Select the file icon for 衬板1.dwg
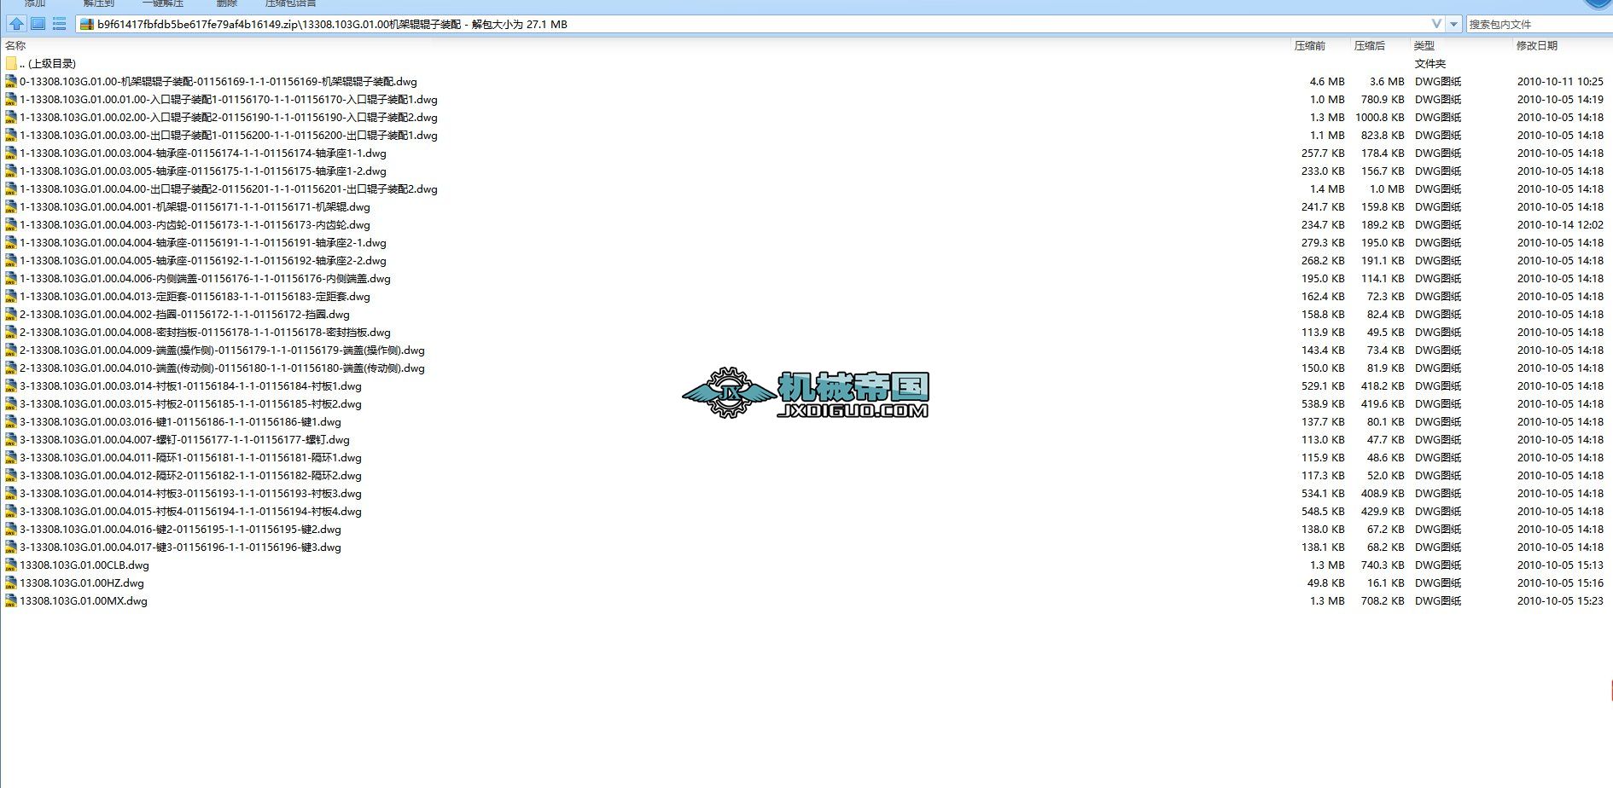 coord(10,386)
